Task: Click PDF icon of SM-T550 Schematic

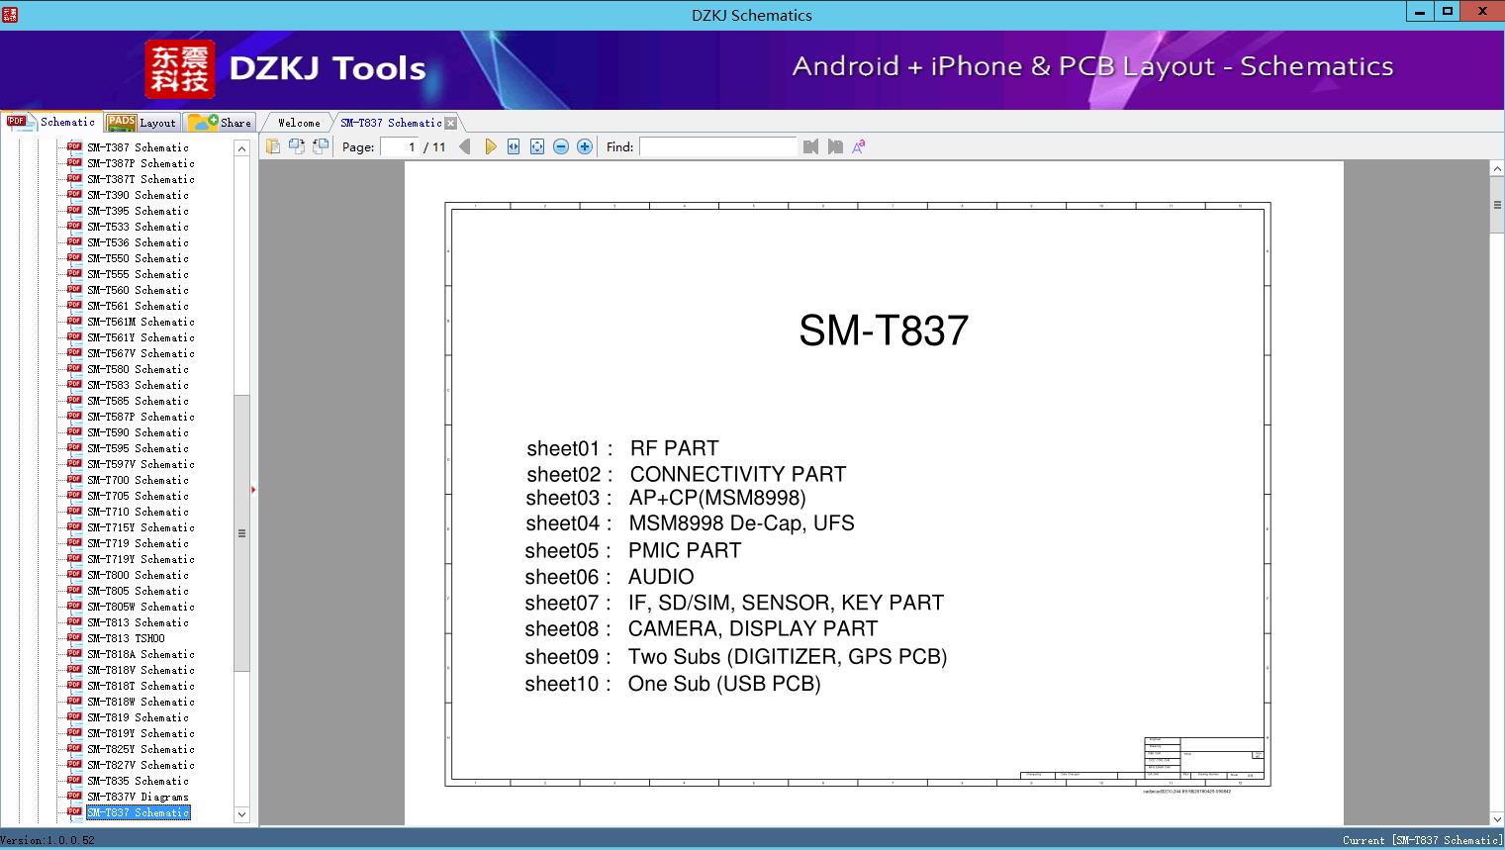Action: pyautogui.click(x=74, y=257)
